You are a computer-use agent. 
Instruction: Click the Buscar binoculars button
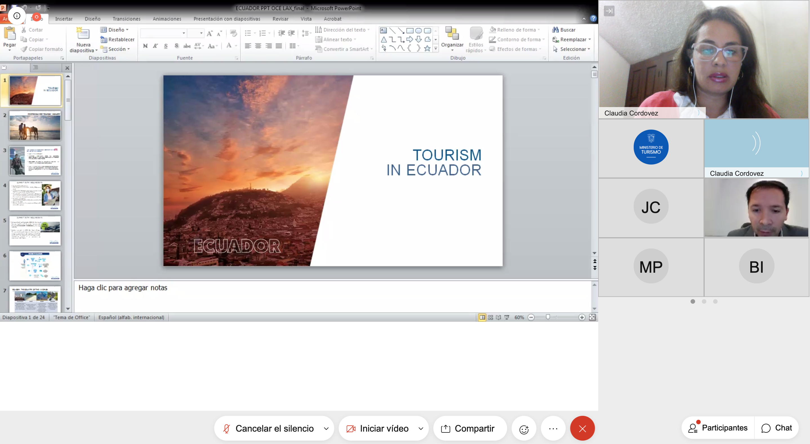tap(564, 30)
